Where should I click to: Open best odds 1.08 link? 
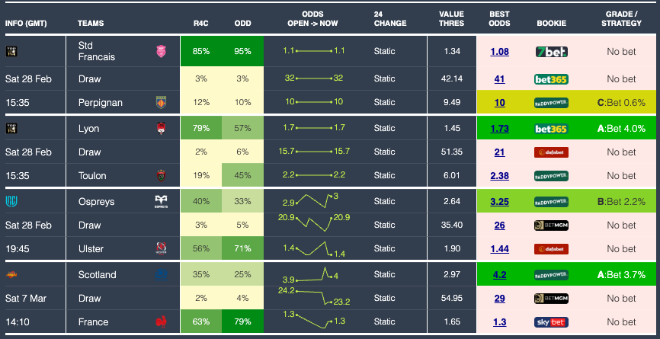coord(500,51)
